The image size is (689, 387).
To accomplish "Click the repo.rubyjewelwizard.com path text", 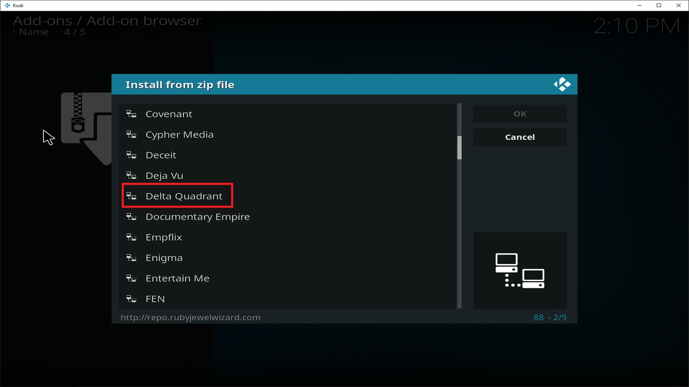I will 191,317.
